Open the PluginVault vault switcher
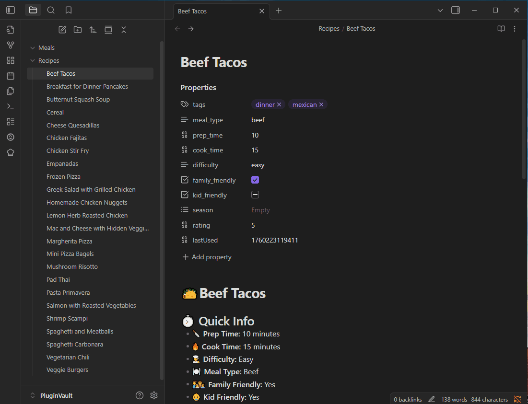 (x=51, y=395)
